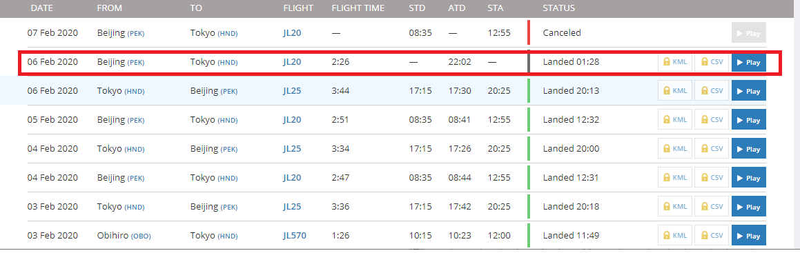Click CSV lock icon for 04 Feb JL20
800x253 pixels.
(705, 178)
